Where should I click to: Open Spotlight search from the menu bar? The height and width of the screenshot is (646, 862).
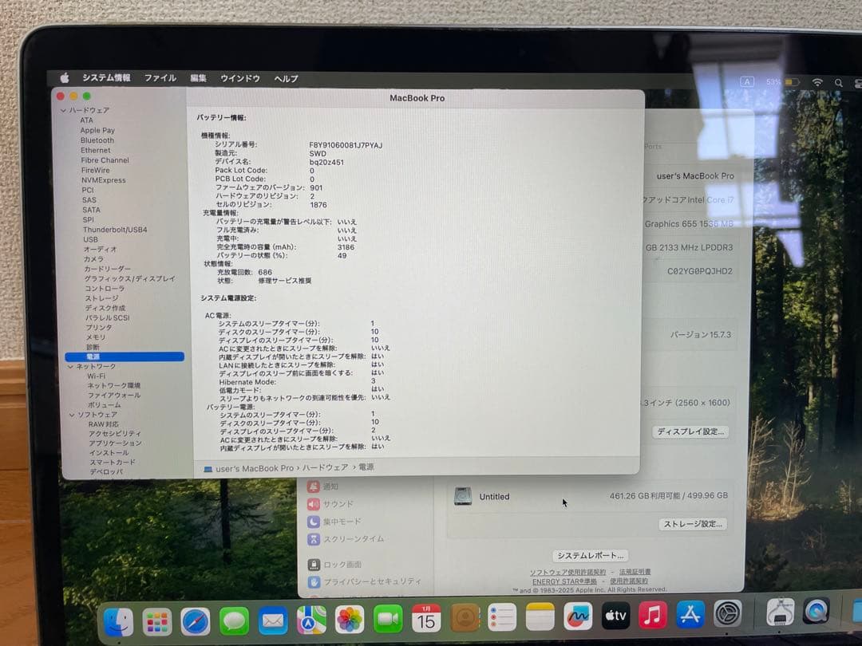click(838, 81)
